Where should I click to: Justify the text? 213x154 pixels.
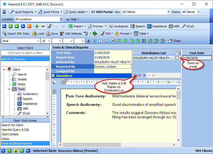pos(138,41)
